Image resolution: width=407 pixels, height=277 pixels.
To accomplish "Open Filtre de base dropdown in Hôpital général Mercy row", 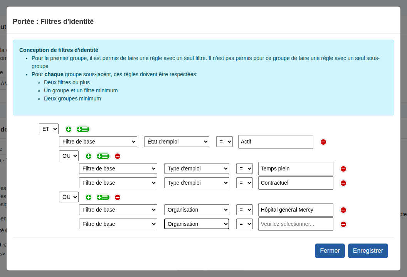I will (118, 210).
